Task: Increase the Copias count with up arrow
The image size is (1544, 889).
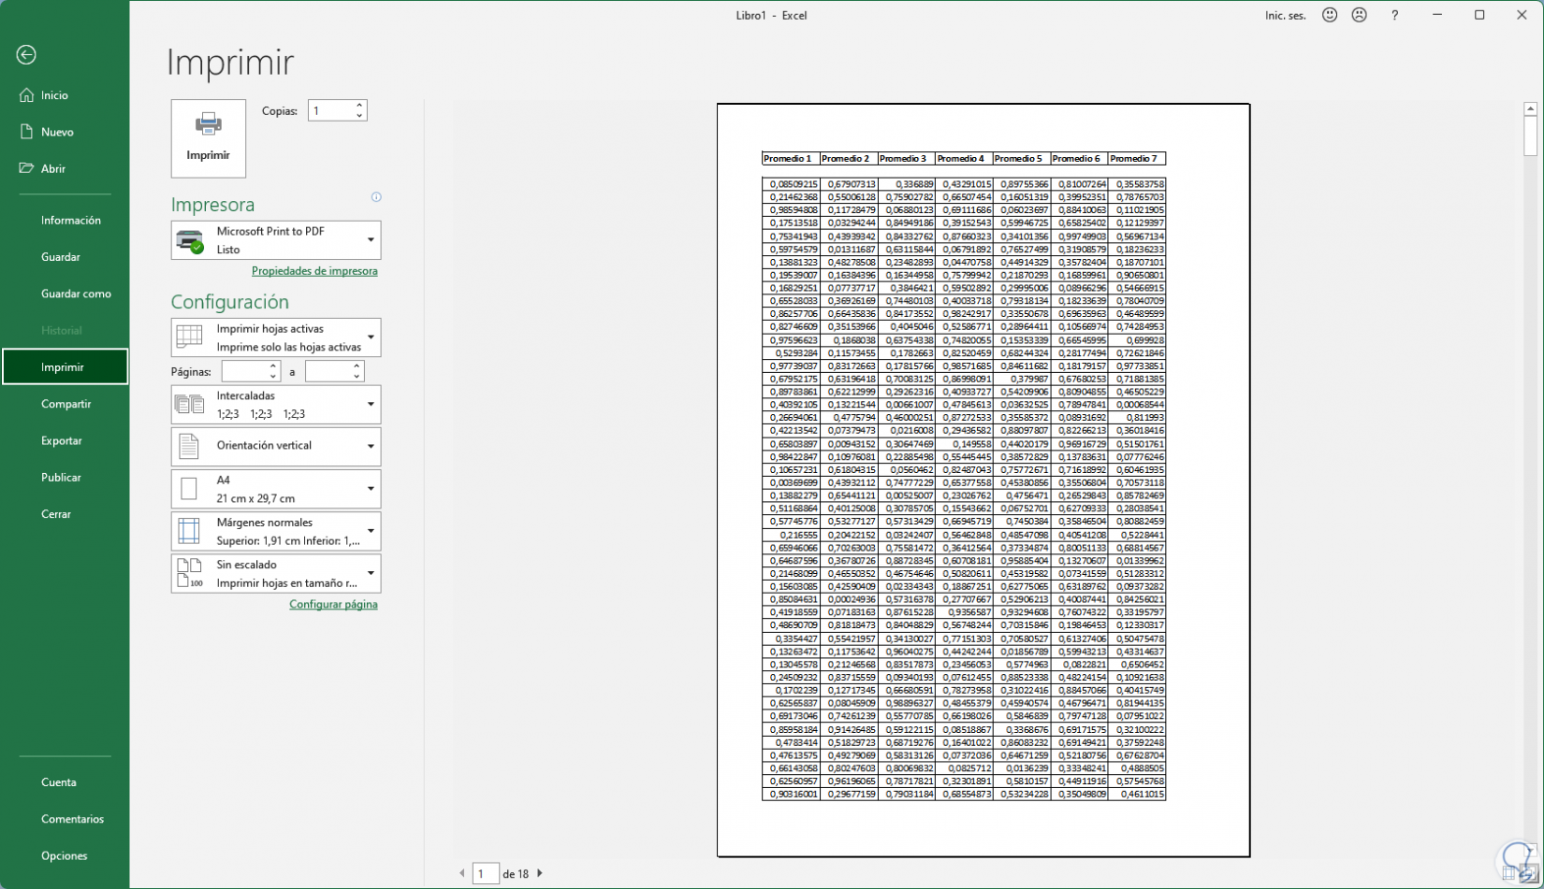Action: click(359, 106)
